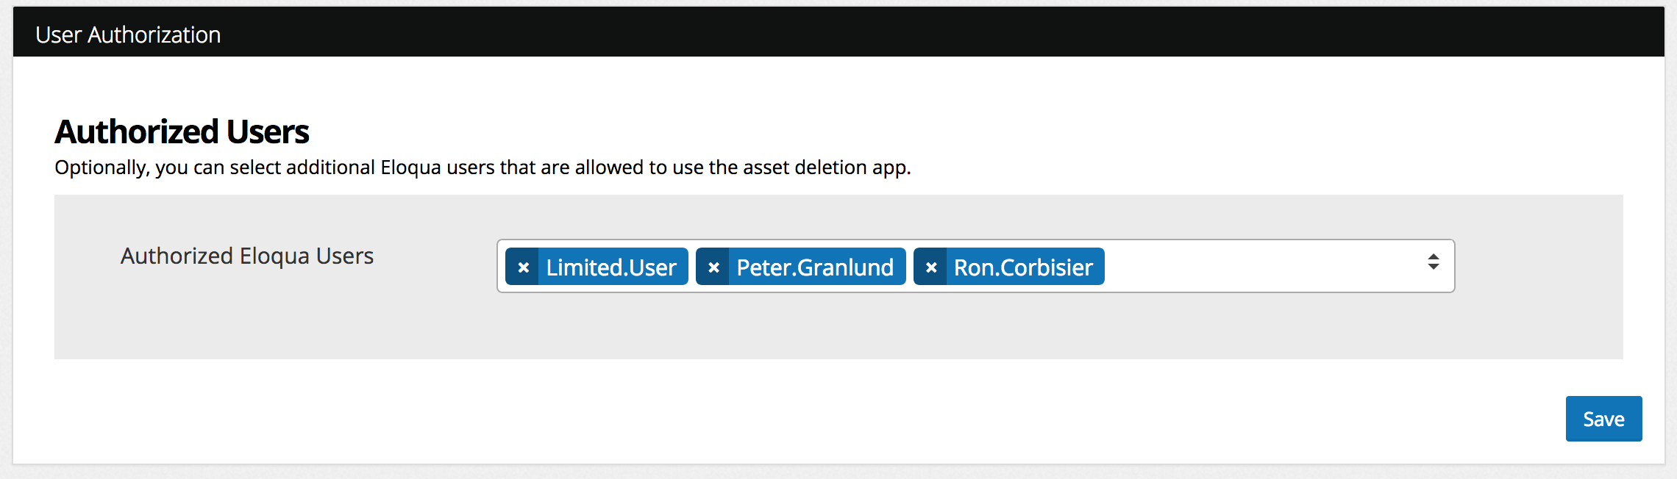The width and height of the screenshot is (1677, 479).
Task: Click the Authorized Eloqua Users field label
Action: [x=247, y=256]
